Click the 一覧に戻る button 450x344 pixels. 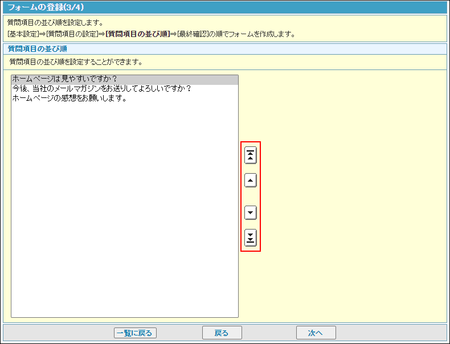click(x=135, y=333)
